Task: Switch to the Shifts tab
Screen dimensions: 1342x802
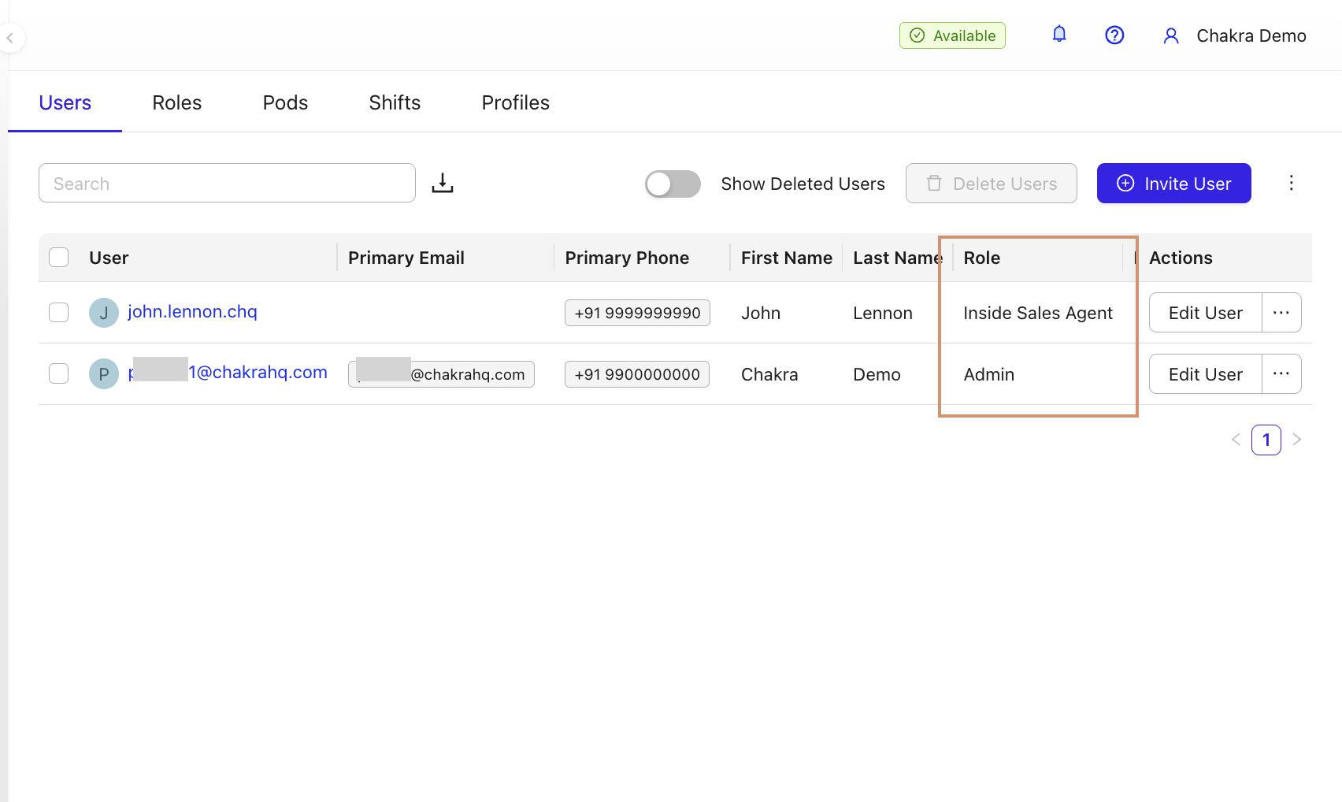Action: (x=395, y=102)
